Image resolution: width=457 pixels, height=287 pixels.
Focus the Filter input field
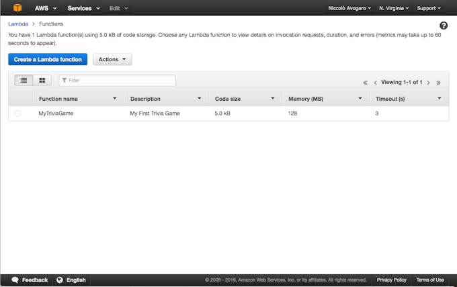coord(118,81)
